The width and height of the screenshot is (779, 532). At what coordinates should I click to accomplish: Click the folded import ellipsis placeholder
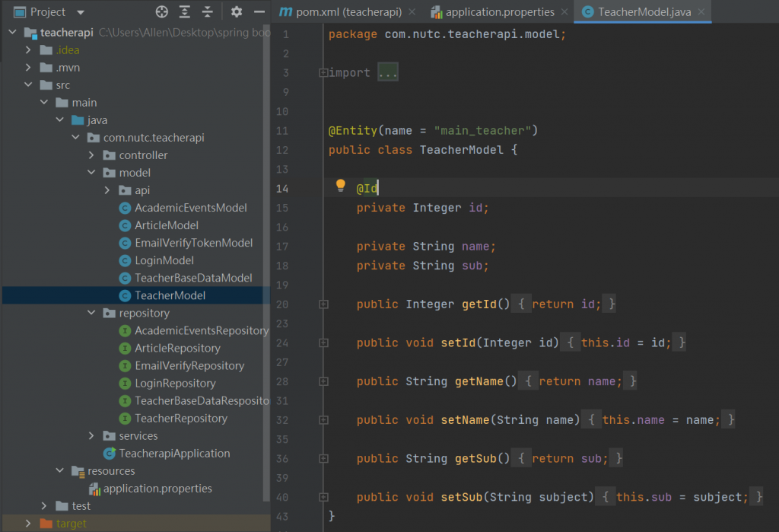coord(387,72)
